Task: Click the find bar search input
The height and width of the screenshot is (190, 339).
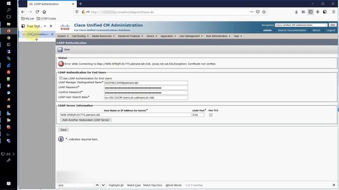Action: (76, 185)
